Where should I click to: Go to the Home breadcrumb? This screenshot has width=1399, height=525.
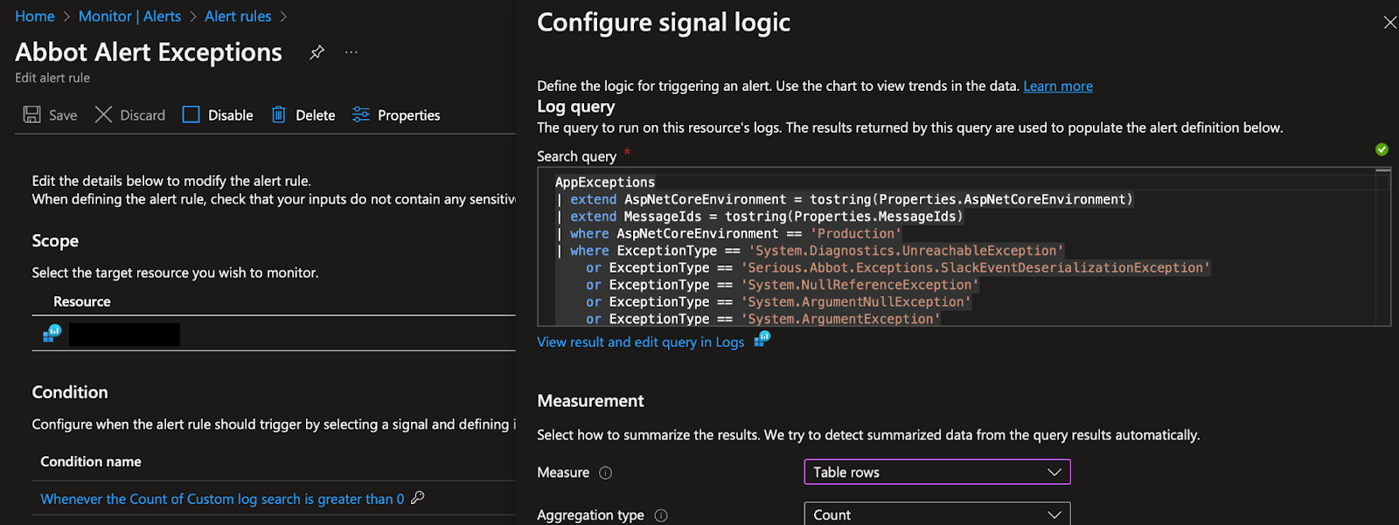35,17
